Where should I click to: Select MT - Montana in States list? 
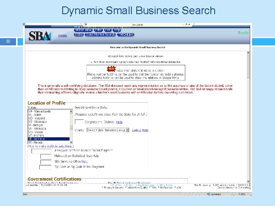click(x=49, y=135)
